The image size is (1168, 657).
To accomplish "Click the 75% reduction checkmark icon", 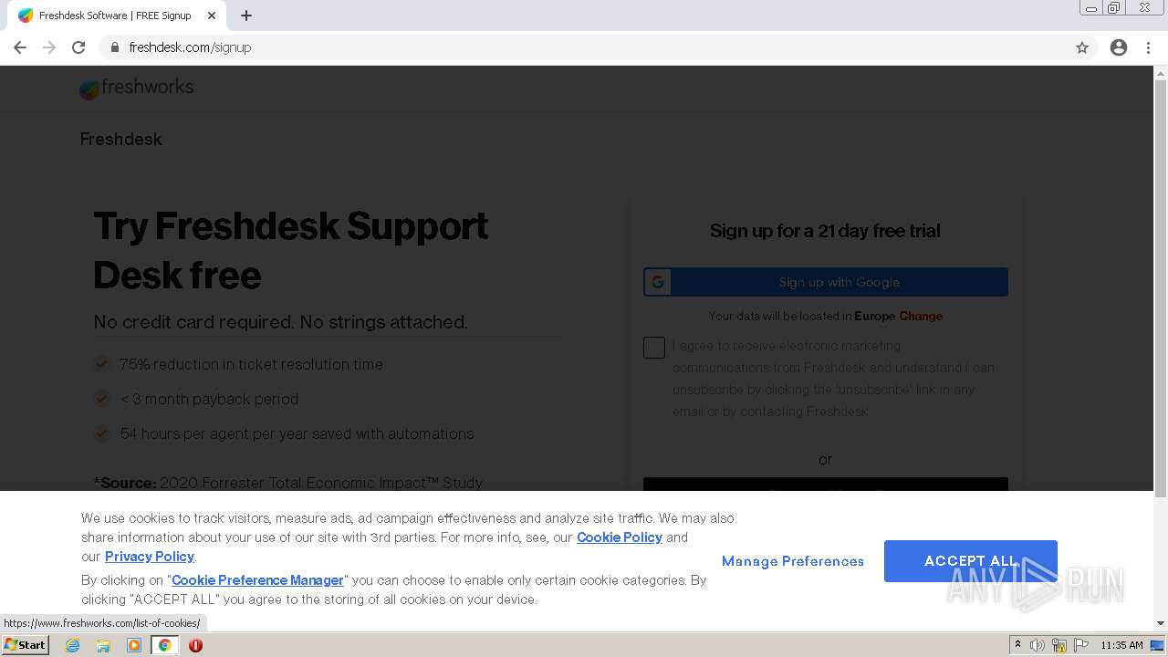I will [102, 364].
